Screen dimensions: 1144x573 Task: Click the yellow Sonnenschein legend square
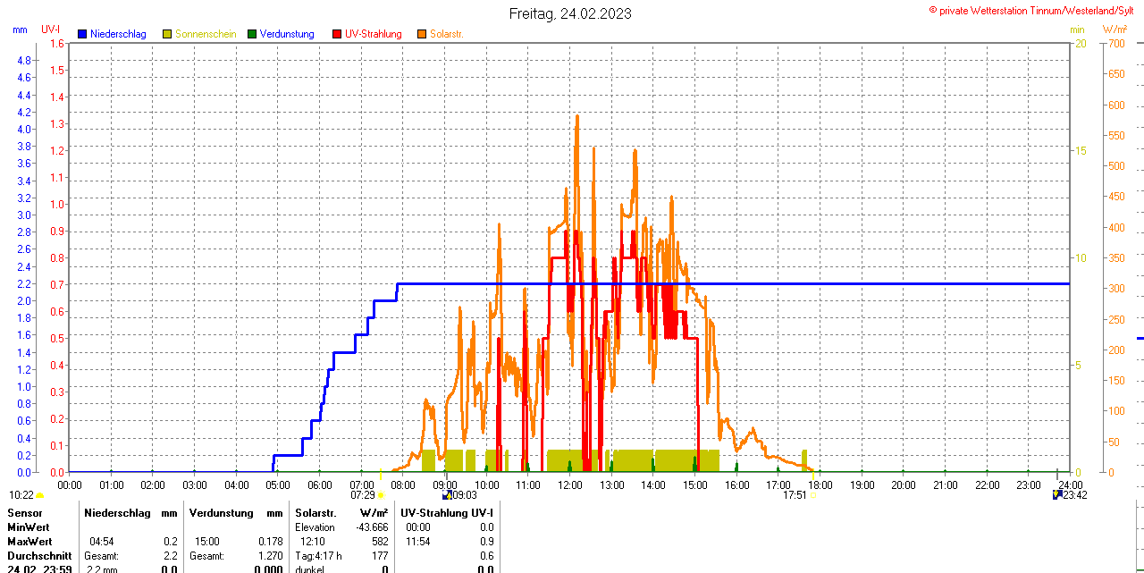point(167,34)
